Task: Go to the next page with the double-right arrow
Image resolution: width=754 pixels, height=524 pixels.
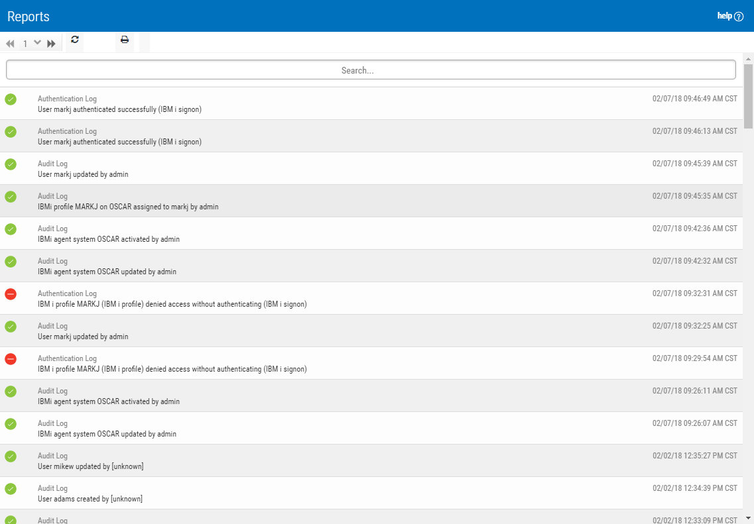Action: pyautogui.click(x=52, y=44)
